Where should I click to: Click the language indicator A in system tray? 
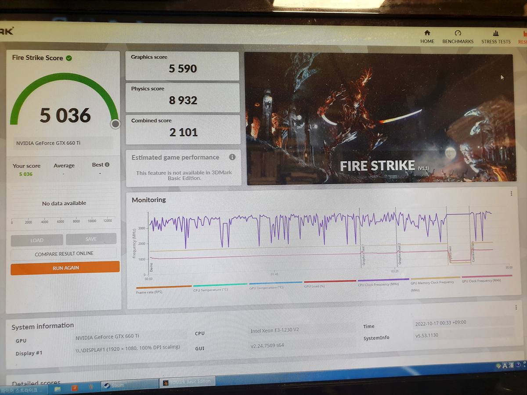(505, 365)
